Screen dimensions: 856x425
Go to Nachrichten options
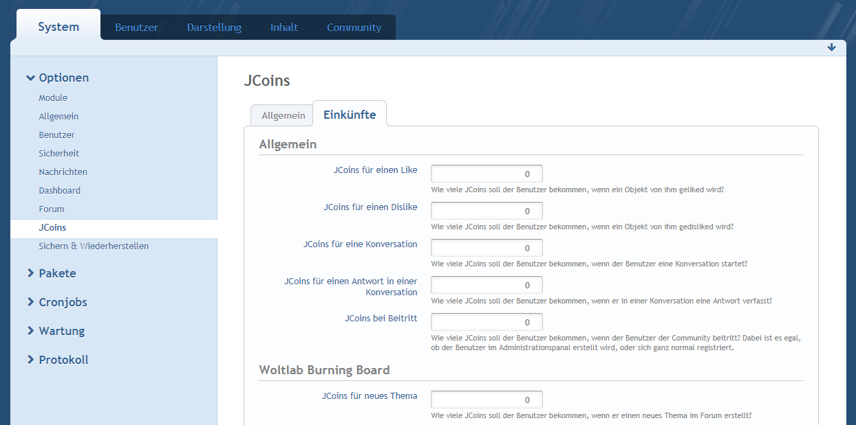(63, 172)
